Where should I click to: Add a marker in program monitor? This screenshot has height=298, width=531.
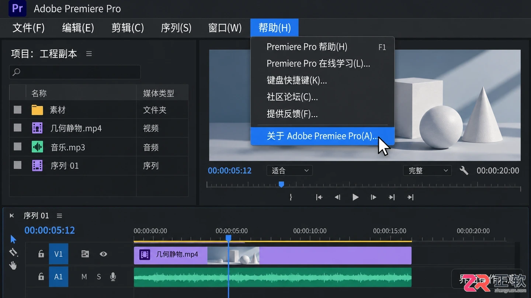(291, 197)
